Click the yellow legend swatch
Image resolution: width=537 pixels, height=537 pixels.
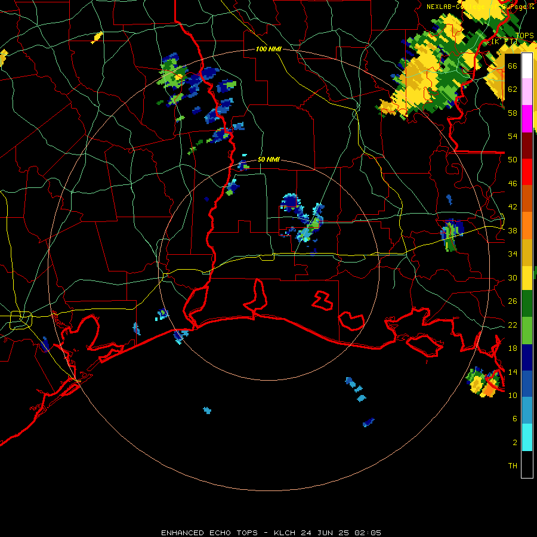[x=527, y=278]
